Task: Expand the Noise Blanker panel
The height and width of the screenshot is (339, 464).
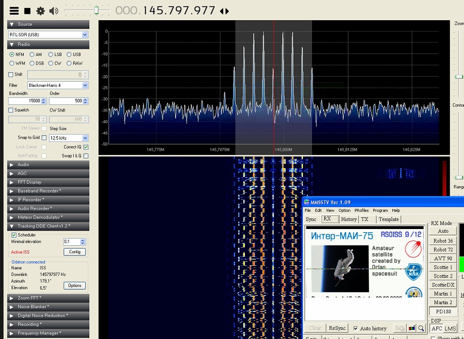Action: (48, 307)
